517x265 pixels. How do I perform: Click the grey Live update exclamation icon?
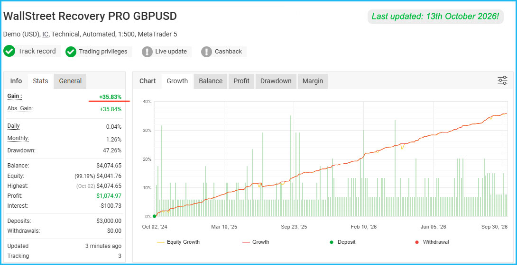pos(147,52)
